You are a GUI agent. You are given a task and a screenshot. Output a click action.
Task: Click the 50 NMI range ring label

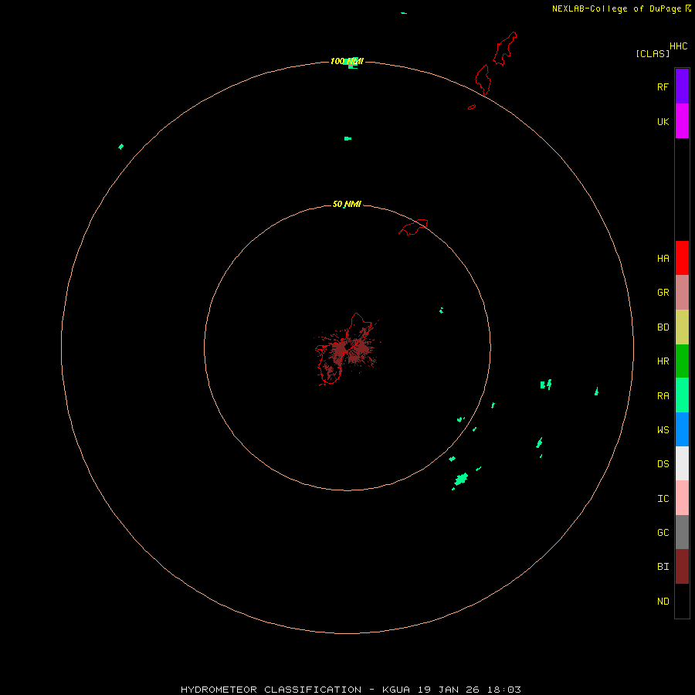(347, 204)
